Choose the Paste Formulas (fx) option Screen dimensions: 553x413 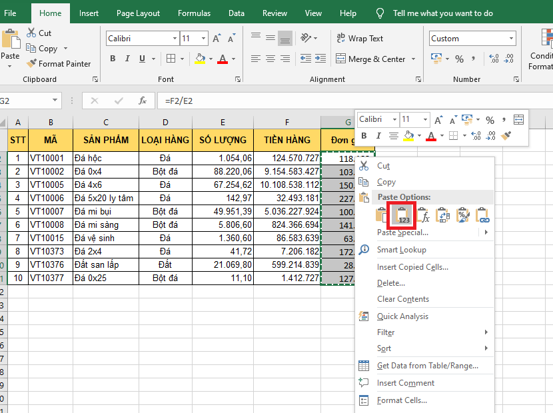click(423, 215)
